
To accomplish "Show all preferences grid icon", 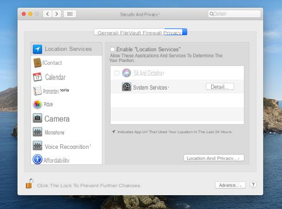I will (x=70, y=14).
